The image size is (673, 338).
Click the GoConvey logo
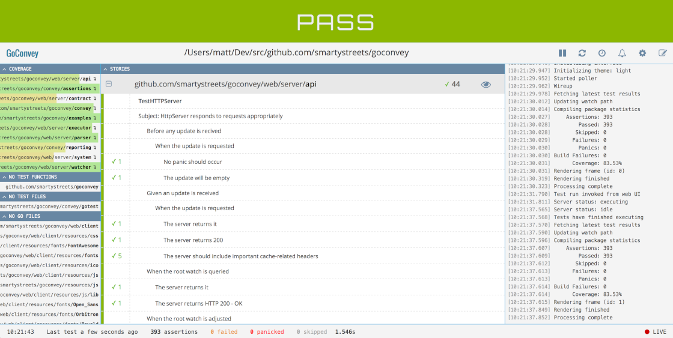click(22, 53)
